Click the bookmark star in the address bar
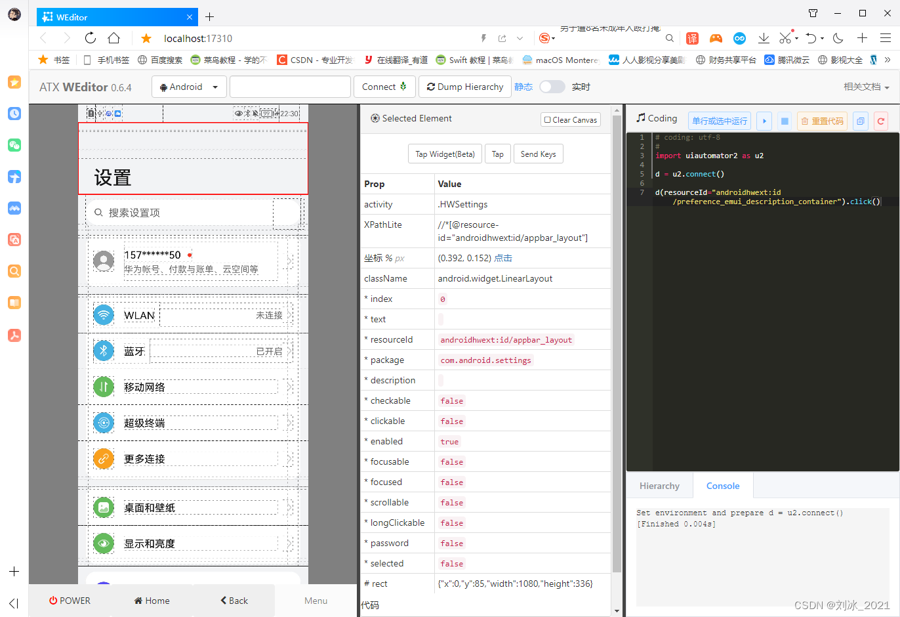This screenshot has height=617, width=900. (146, 38)
